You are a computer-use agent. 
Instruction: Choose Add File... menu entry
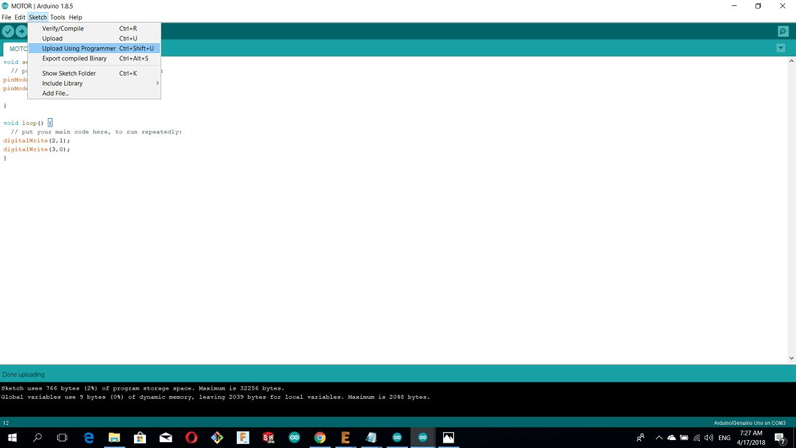click(94, 93)
